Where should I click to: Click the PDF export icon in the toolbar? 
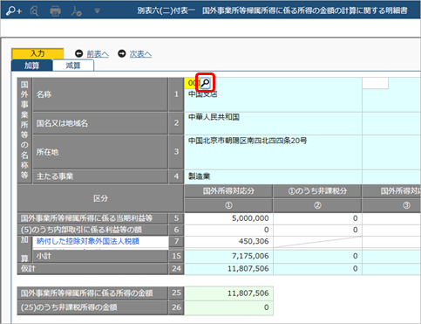tap(76, 11)
